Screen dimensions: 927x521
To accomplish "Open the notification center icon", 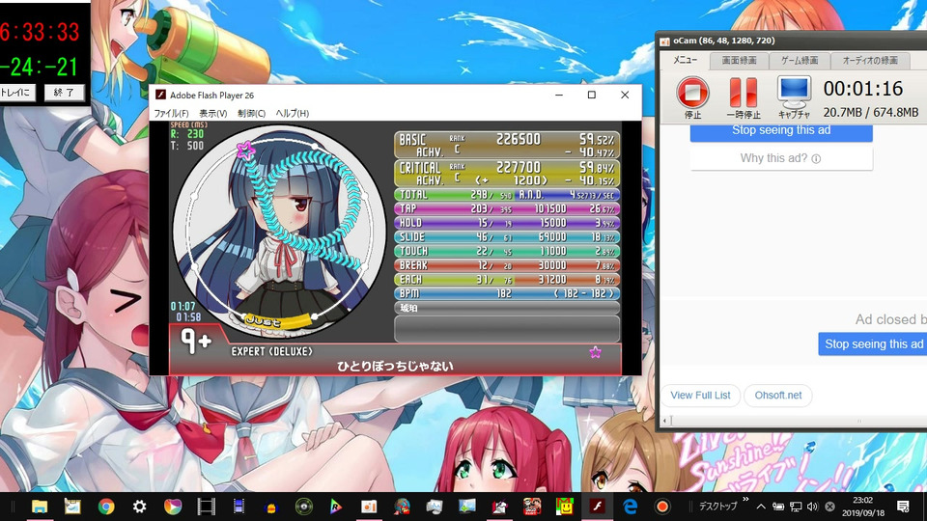I will click(903, 507).
